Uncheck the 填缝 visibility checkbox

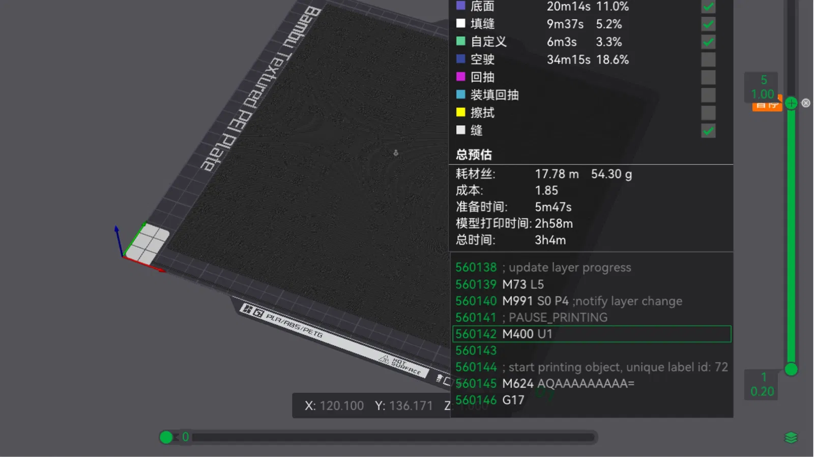[x=708, y=24]
